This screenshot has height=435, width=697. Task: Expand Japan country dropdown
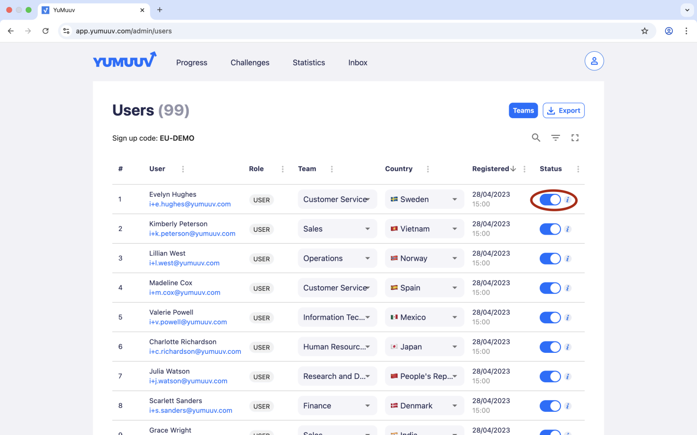pos(424,347)
